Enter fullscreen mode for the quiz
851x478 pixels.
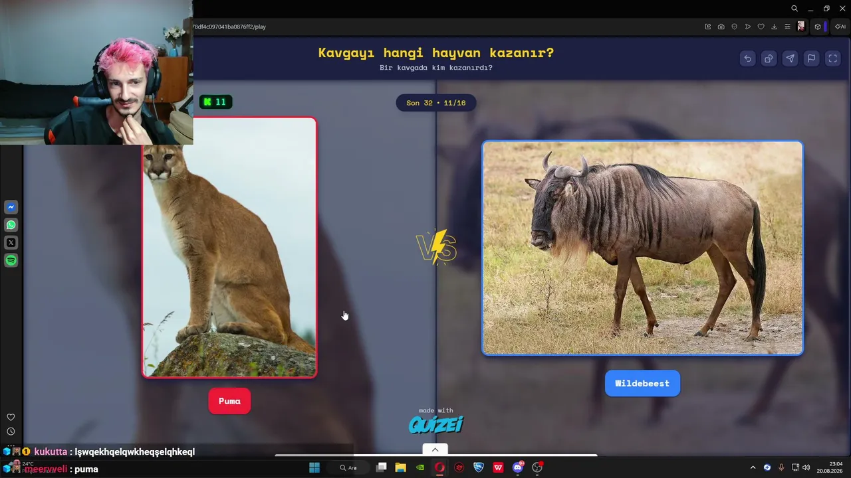[832, 58]
